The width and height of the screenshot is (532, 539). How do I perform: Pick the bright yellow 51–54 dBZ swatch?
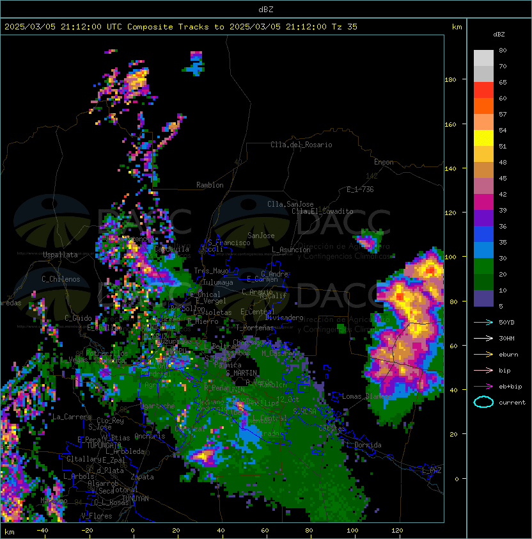coord(483,138)
